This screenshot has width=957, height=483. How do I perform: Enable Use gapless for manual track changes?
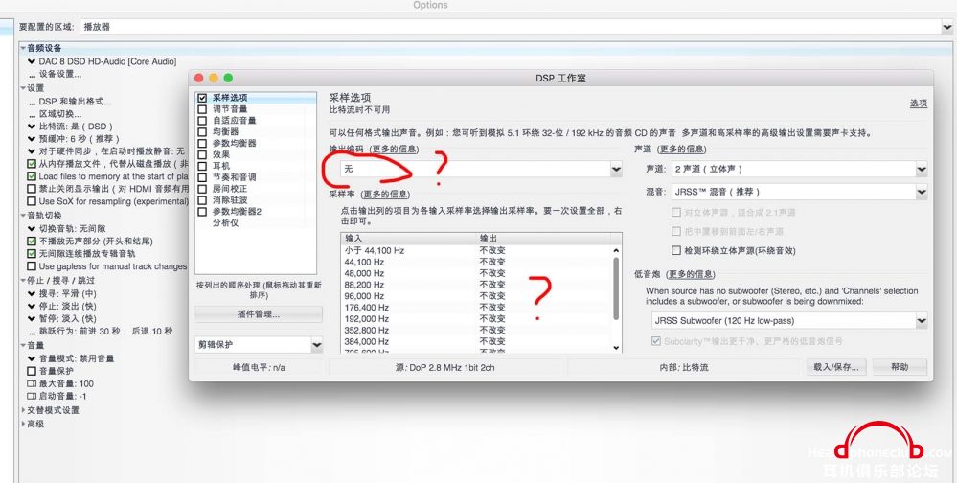coord(31,266)
